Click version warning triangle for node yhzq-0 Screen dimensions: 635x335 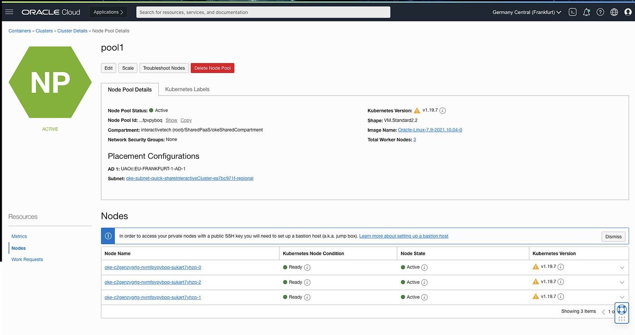click(x=536, y=267)
